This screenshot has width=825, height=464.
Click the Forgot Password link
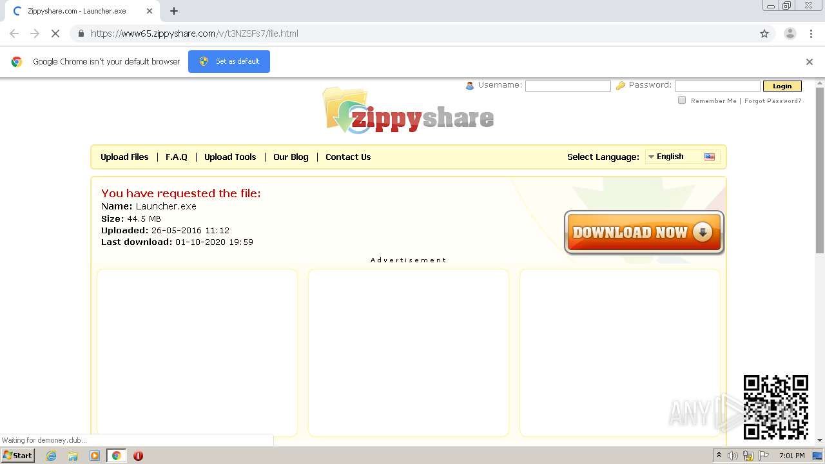click(x=773, y=101)
